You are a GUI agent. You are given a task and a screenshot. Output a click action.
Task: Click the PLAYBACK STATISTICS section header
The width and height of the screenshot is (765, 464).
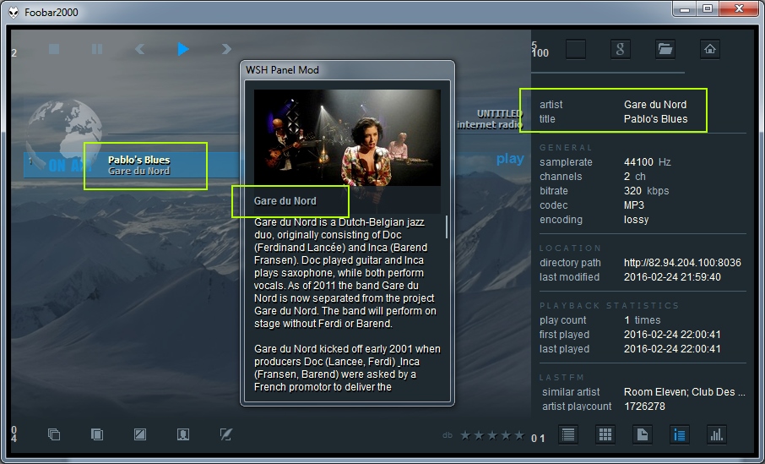point(610,306)
